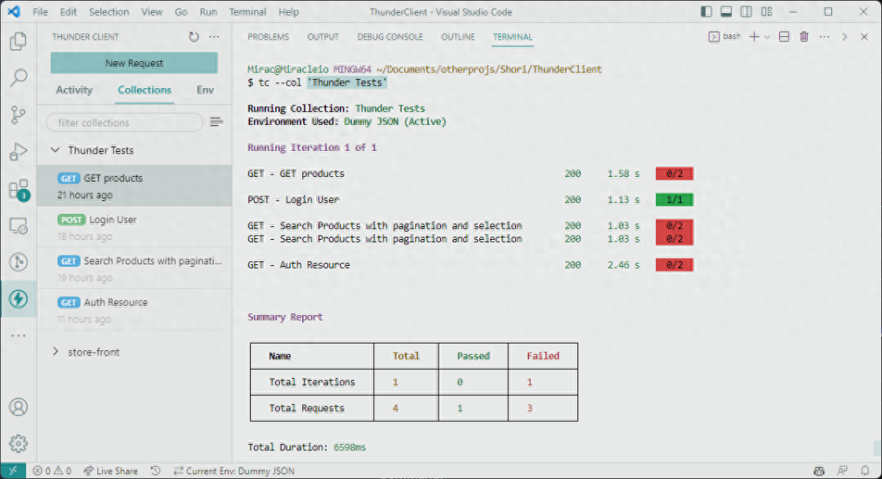Open the Help menu
This screenshot has height=479, width=882.
pyautogui.click(x=288, y=11)
